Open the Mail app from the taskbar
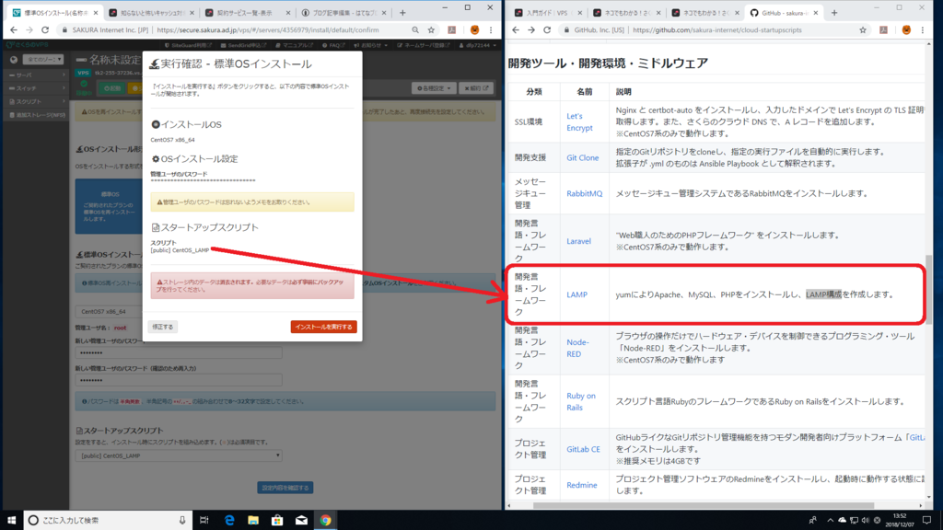The height and width of the screenshot is (530, 943). pyautogui.click(x=302, y=520)
